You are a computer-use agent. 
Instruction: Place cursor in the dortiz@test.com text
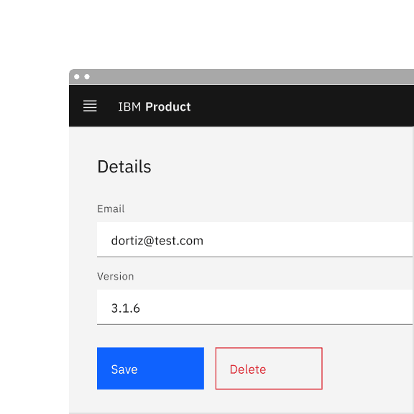pos(157,241)
